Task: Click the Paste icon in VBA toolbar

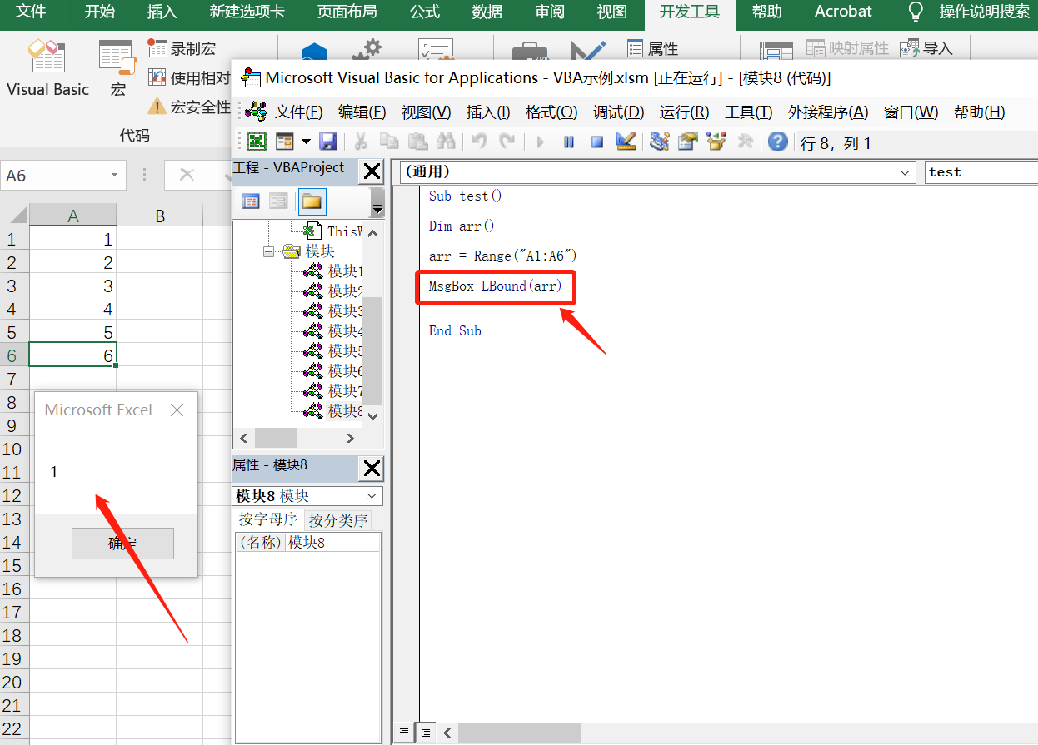Action: click(417, 142)
